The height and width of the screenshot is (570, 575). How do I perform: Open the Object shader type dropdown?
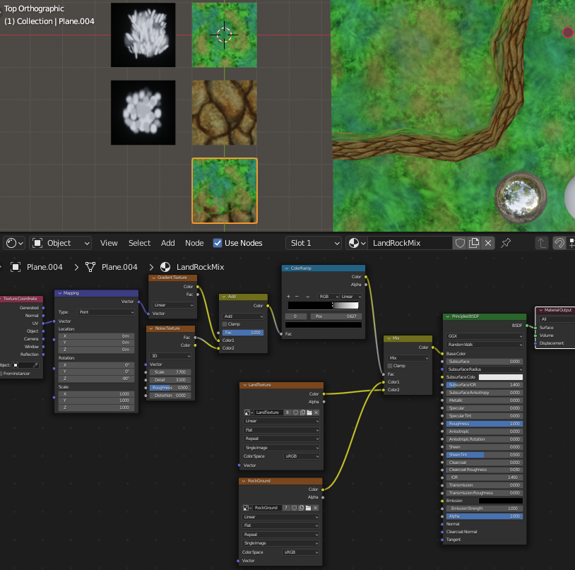coord(60,243)
